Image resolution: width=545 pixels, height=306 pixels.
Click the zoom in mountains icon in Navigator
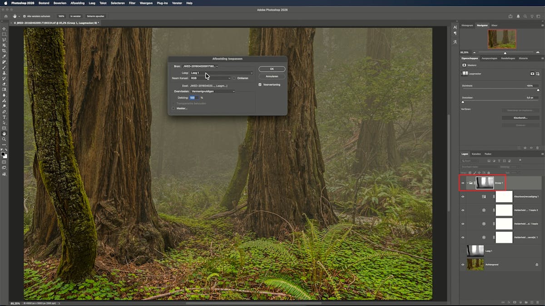point(537,53)
